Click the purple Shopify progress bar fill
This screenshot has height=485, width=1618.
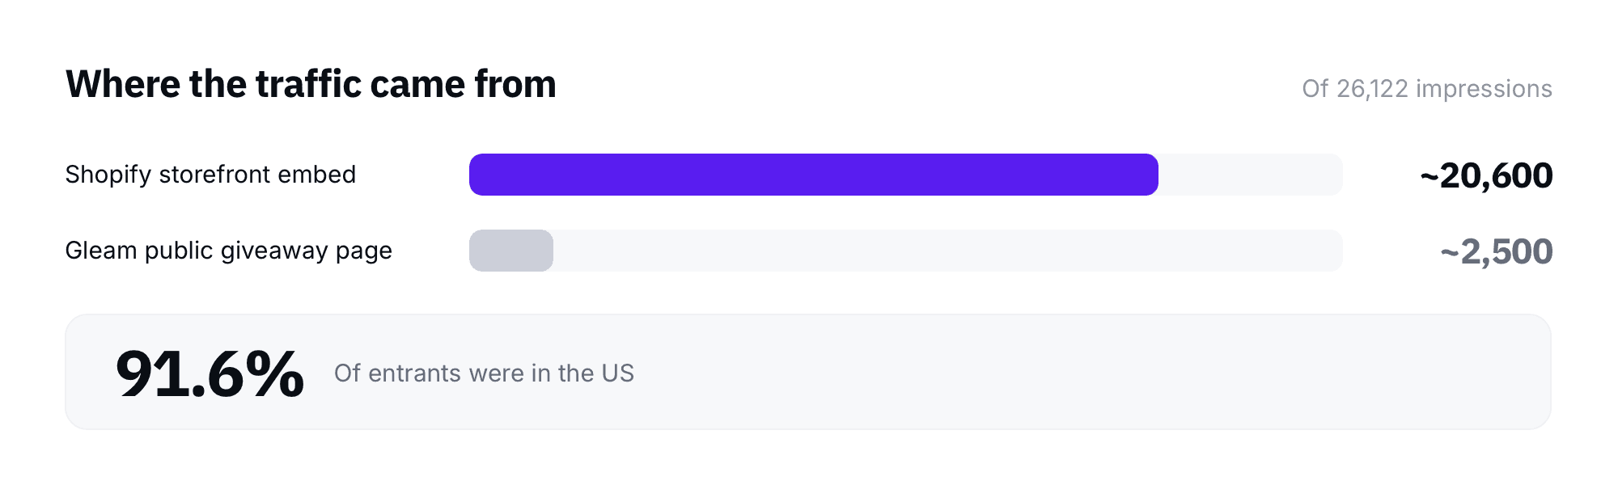[x=814, y=175]
